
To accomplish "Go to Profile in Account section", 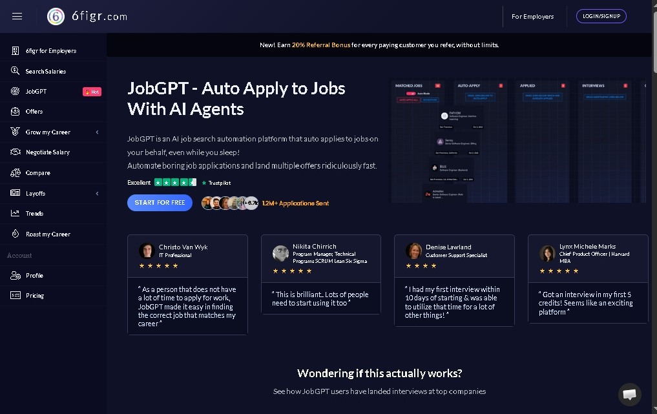I will coord(53,275).
